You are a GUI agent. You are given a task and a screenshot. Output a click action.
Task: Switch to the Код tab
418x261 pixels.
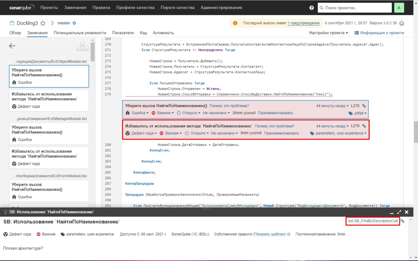(x=143, y=33)
